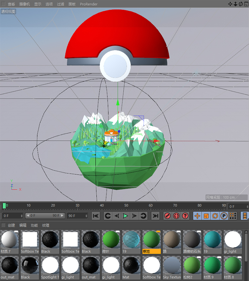
Task: Step back one frame
Action: (x=117, y=216)
